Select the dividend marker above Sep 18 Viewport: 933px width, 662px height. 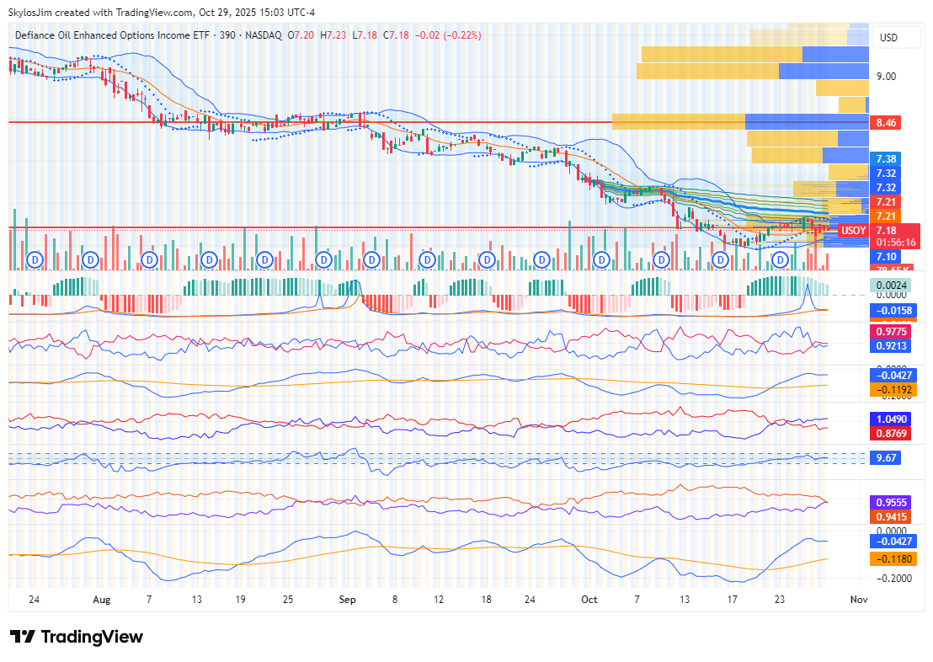tap(486, 259)
